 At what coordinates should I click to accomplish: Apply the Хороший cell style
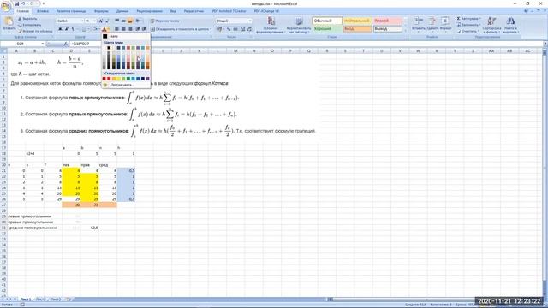[327, 29]
